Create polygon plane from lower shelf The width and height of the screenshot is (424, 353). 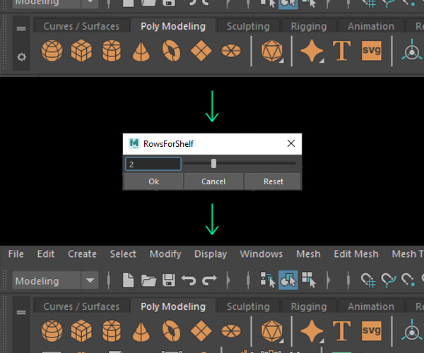[x=201, y=331]
